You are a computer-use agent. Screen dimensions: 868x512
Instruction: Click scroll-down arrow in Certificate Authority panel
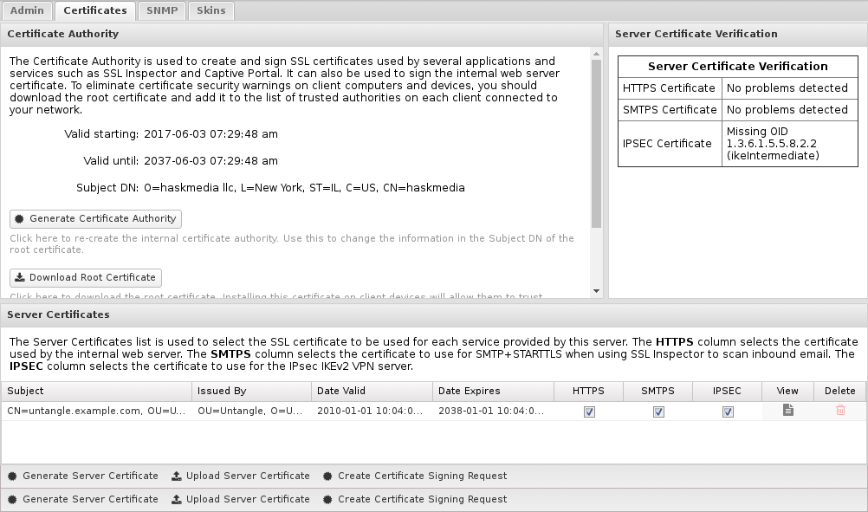[x=596, y=291]
